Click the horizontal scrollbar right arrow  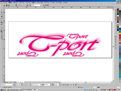tap(112, 82)
